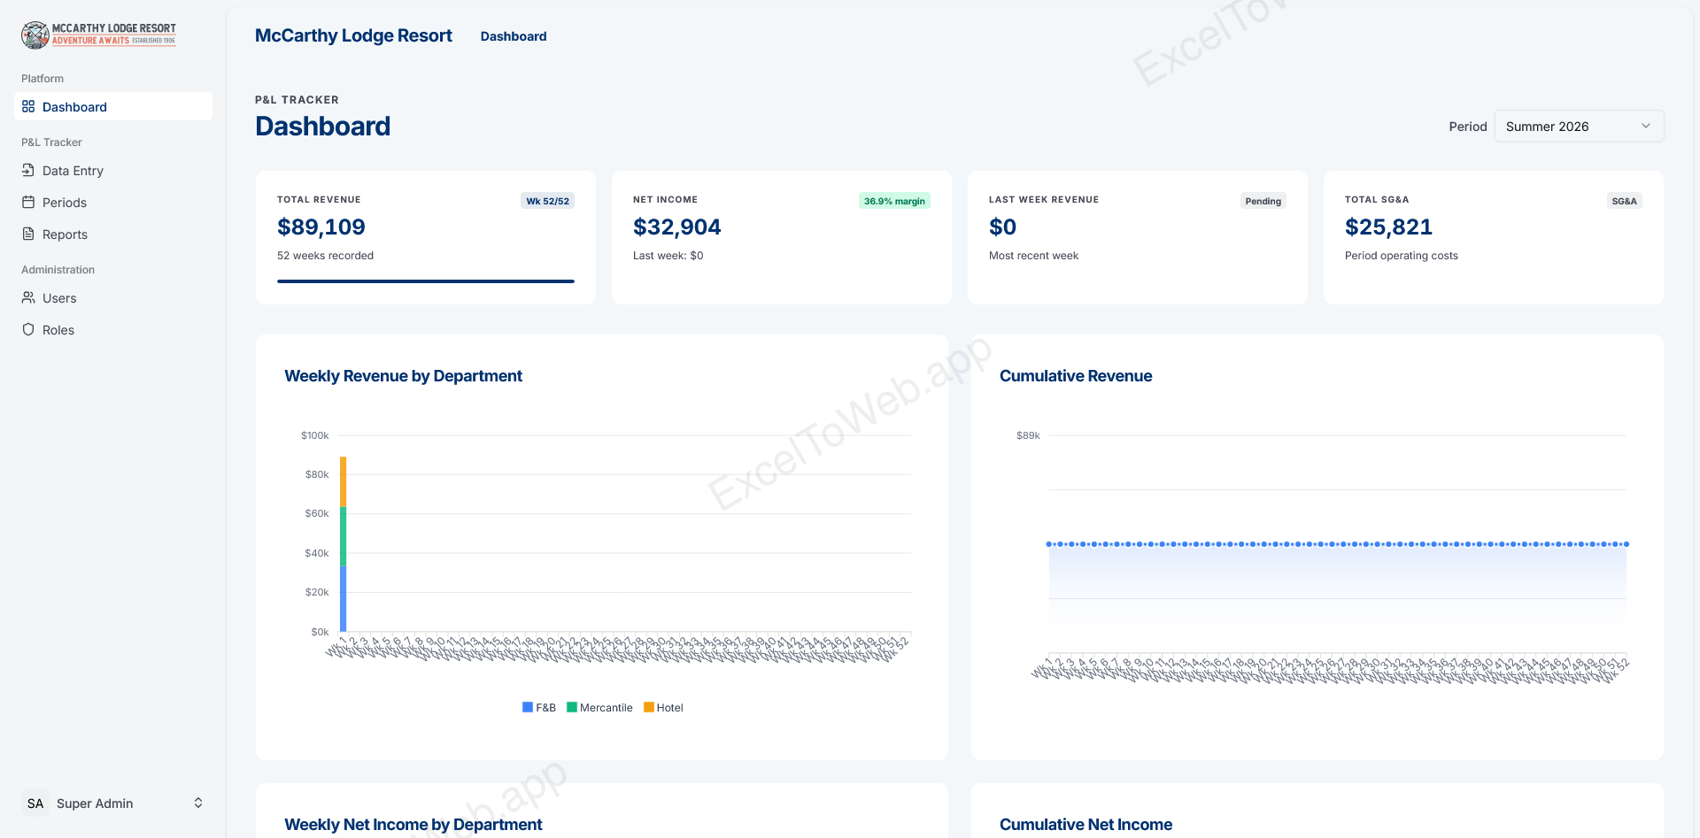Select the Users people icon
Viewport: 1700px width, 838px height.
coord(28,297)
